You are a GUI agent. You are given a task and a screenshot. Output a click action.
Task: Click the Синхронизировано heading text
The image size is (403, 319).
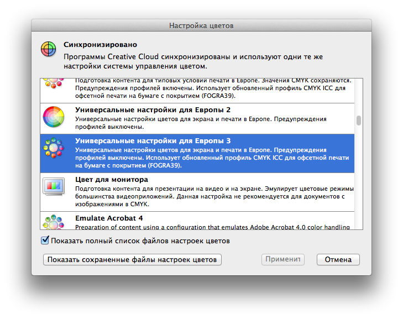101,44
